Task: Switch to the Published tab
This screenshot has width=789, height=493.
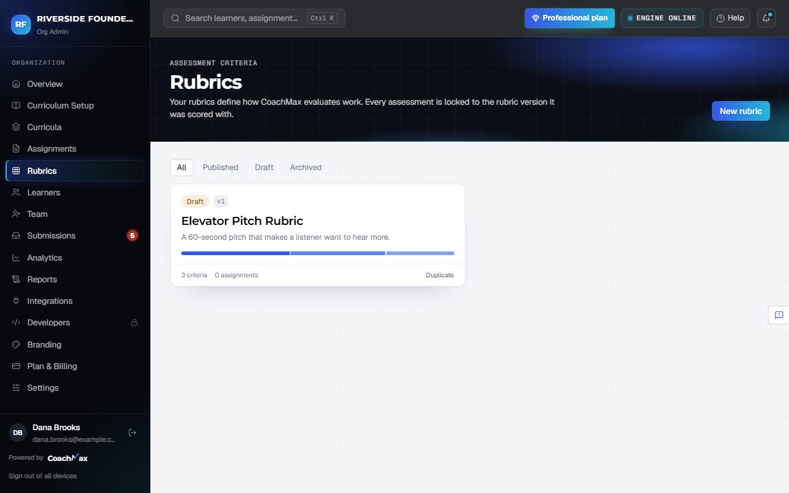Action: coord(220,167)
